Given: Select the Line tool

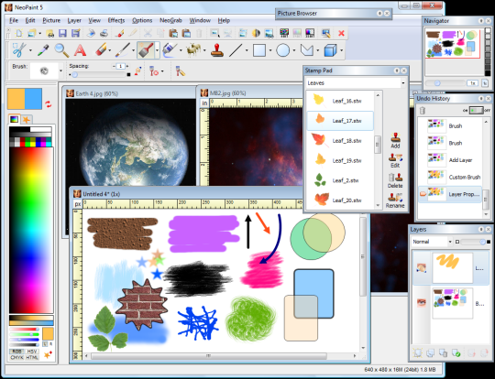Looking at the screenshot, I should (x=236, y=49).
